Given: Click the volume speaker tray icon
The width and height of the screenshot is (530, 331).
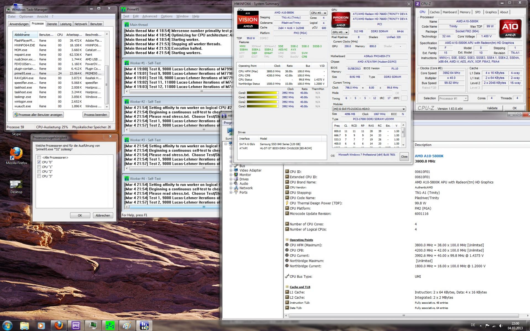Looking at the screenshot, I should [501, 326].
